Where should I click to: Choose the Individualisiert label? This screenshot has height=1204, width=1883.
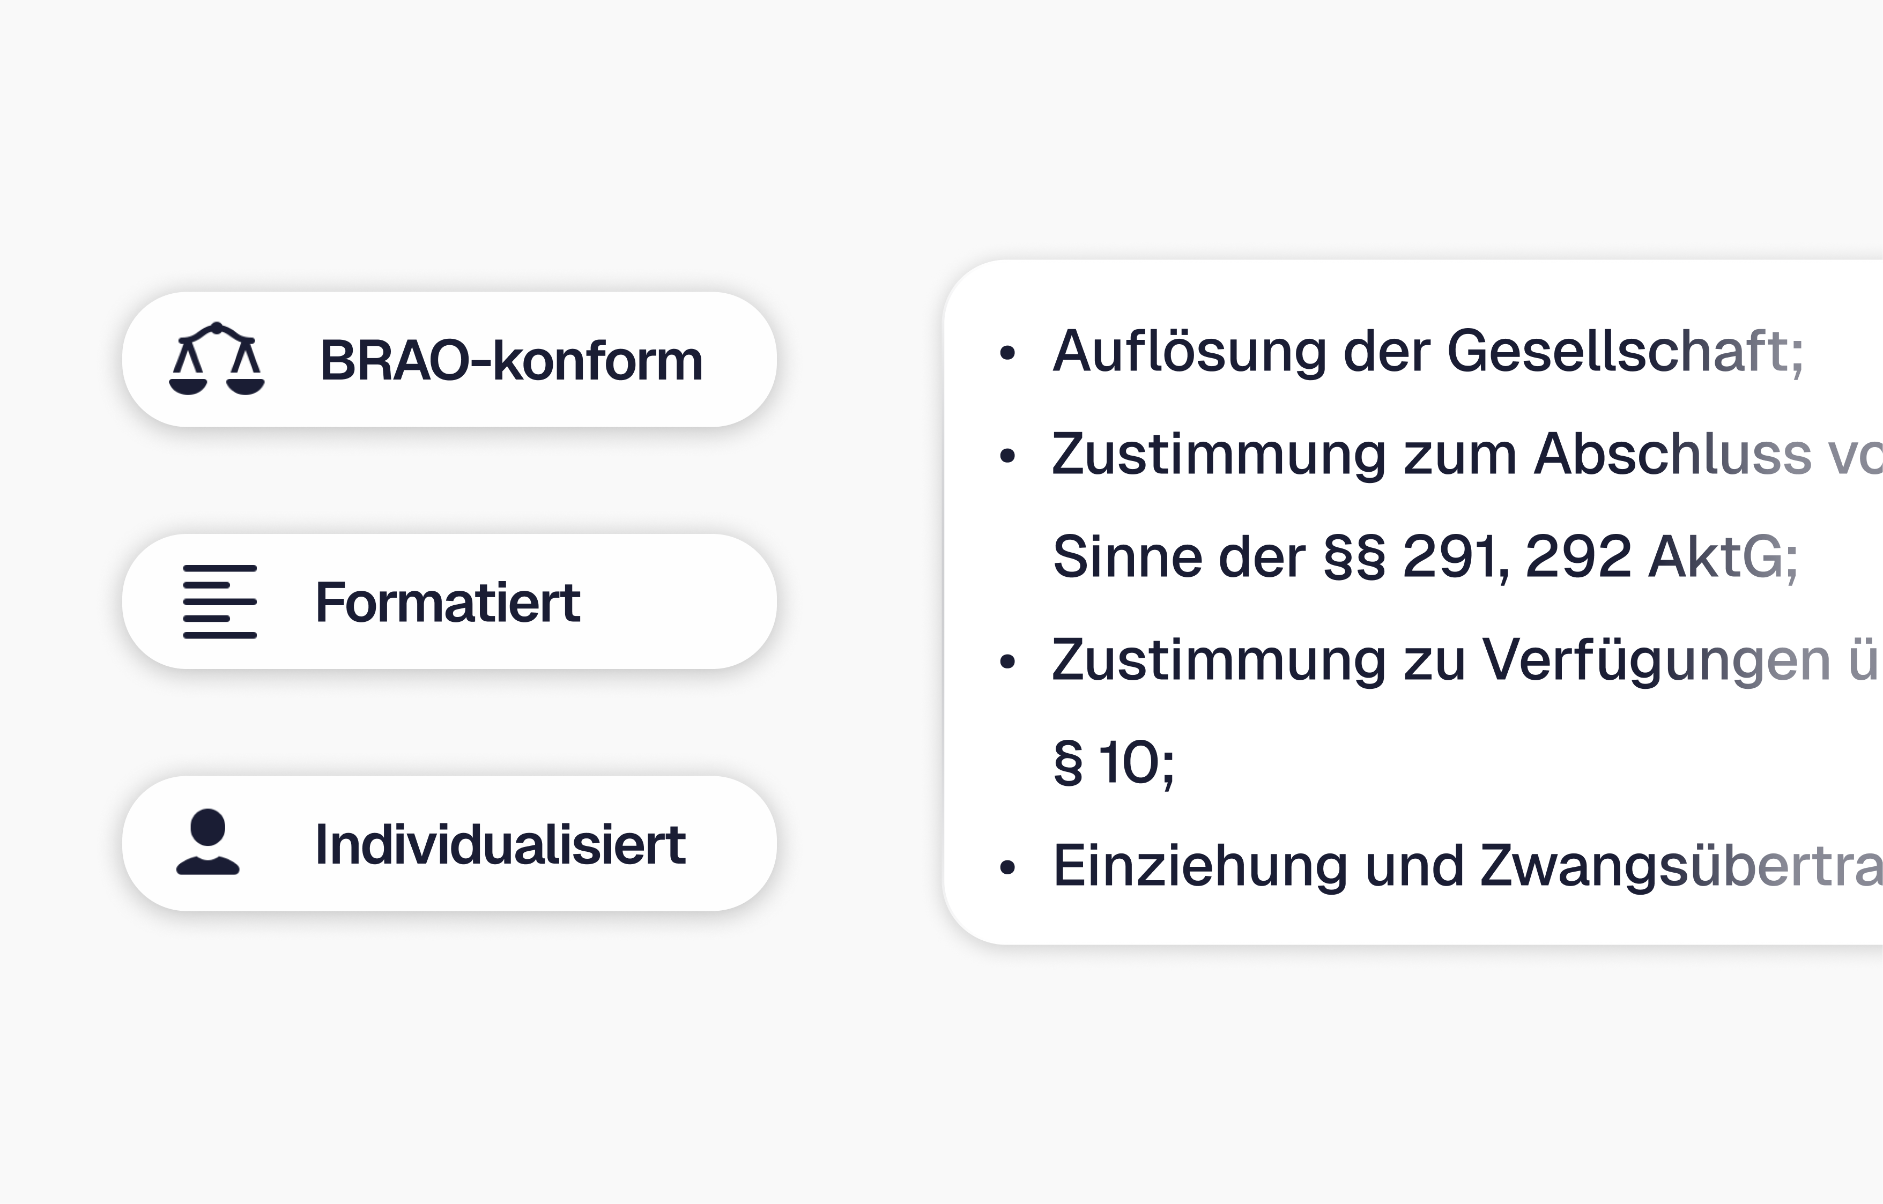(500, 844)
